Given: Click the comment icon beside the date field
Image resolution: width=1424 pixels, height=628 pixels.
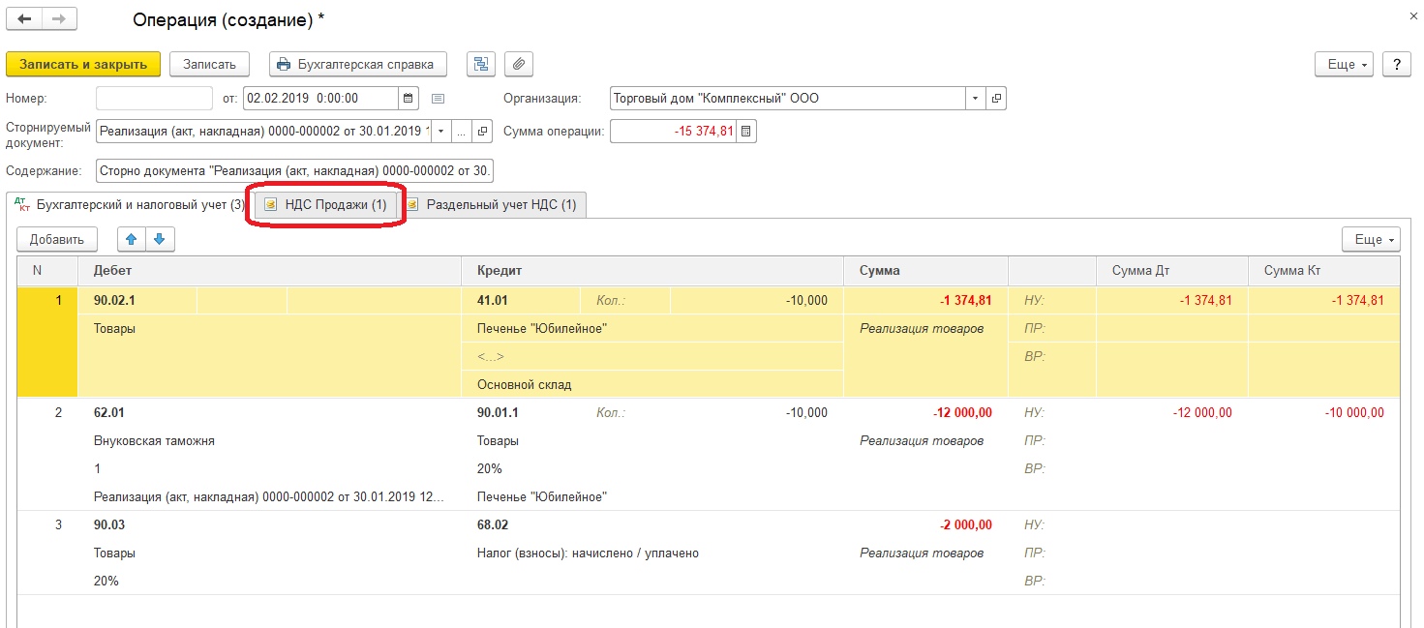Looking at the screenshot, I should (x=438, y=99).
